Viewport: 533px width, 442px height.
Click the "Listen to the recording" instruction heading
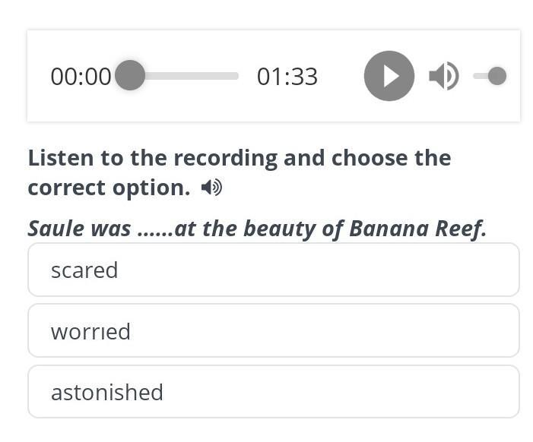(x=240, y=172)
